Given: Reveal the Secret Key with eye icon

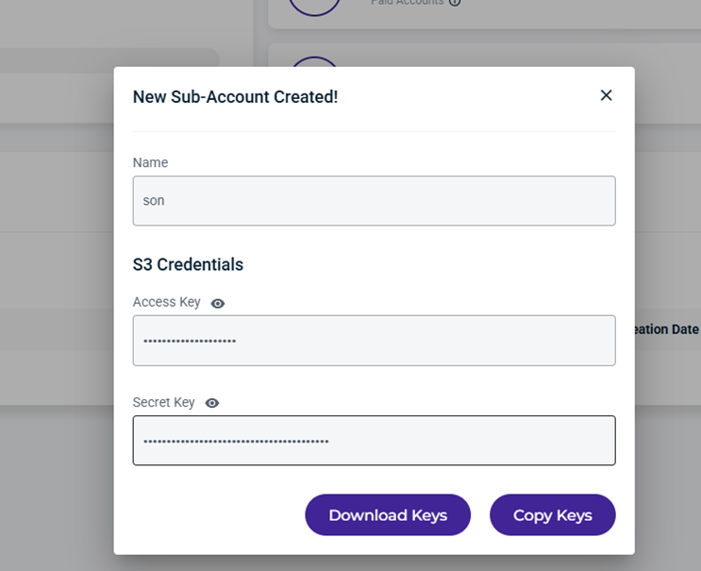Looking at the screenshot, I should click(x=212, y=403).
